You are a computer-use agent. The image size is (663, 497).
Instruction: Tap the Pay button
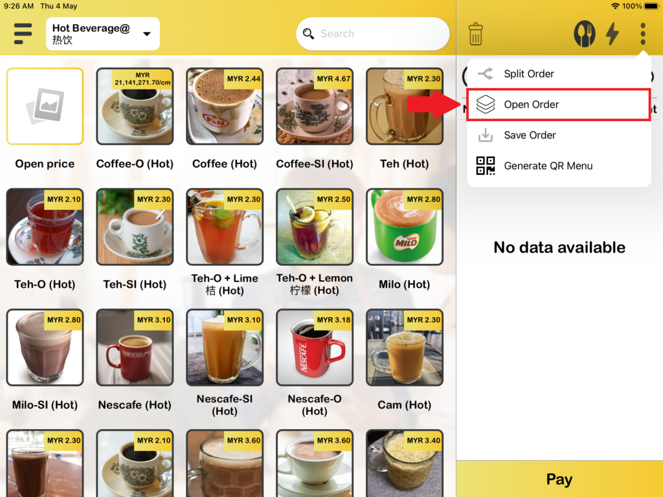(x=559, y=479)
